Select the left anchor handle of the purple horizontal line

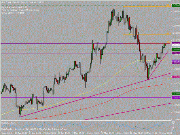[x=1, y=44]
